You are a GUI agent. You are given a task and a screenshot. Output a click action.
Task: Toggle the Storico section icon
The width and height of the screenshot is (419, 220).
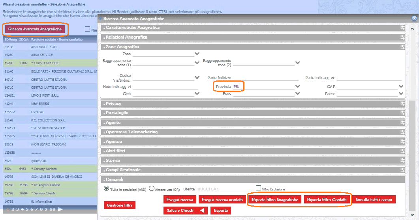point(402,160)
